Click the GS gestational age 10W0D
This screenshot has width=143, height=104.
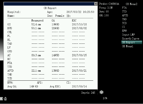click(x=55, y=24)
